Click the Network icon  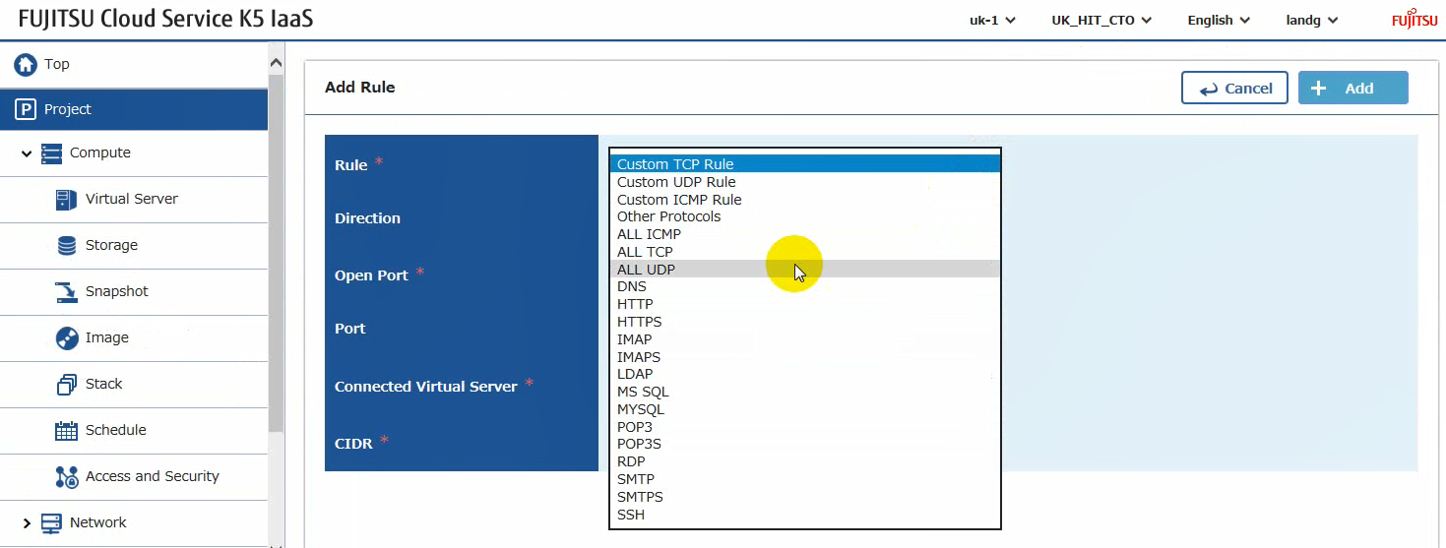click(51, 522)
